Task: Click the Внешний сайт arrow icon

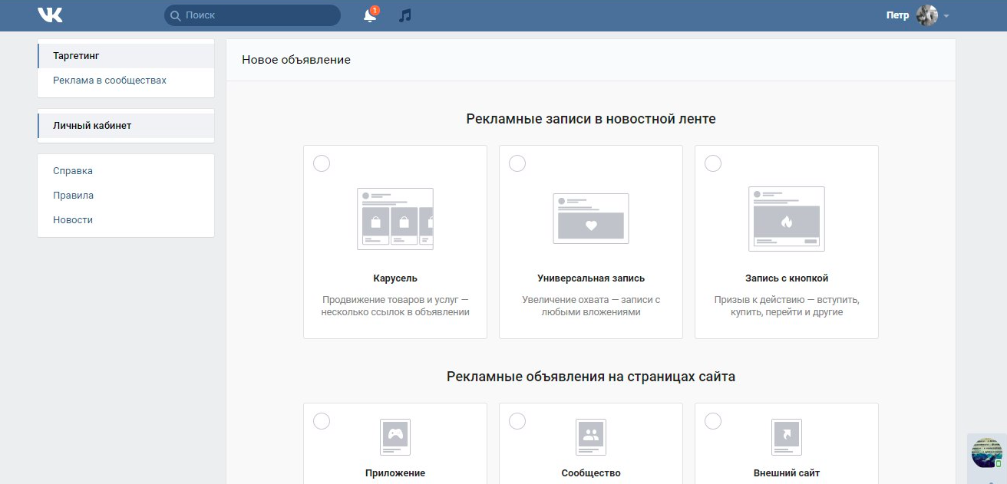Action: coord(787,436)
